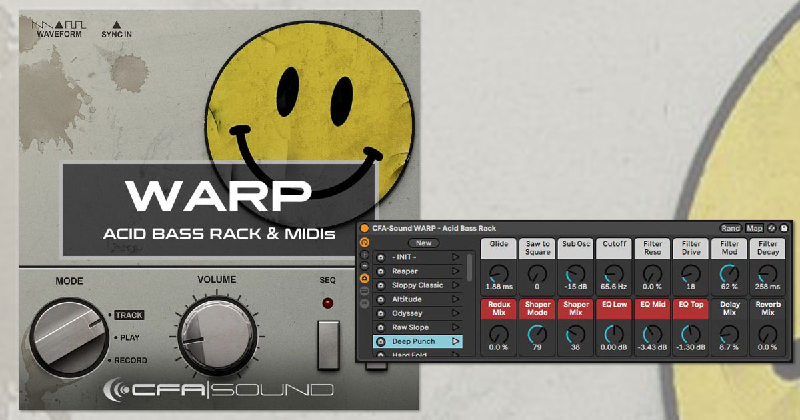Overwrite Altitude variation via camera icon
Screen dimensions: 800x420
tap(381, 299)
